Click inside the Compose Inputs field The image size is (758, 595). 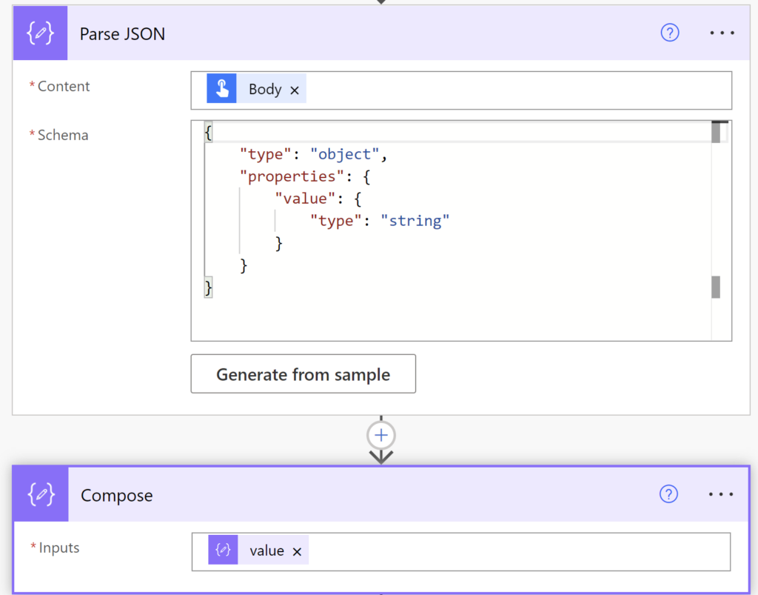[x=461, y=552]
